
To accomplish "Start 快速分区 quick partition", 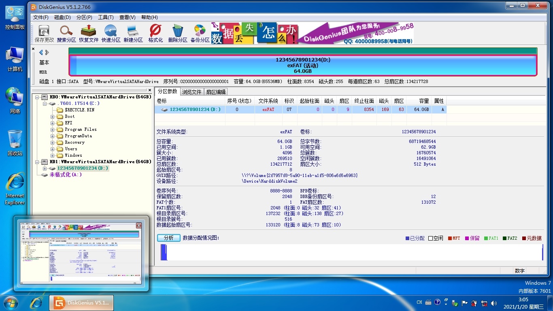I will (111, 34).
